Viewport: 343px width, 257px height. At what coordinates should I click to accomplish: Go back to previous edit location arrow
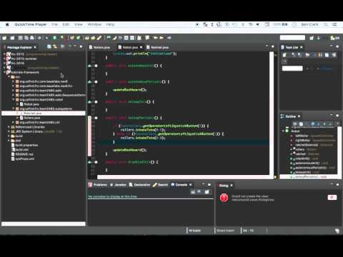156,38
